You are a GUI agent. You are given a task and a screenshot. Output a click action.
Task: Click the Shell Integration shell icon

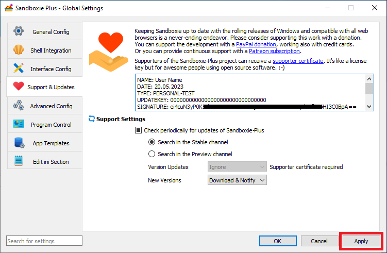[x=19, y=50]
